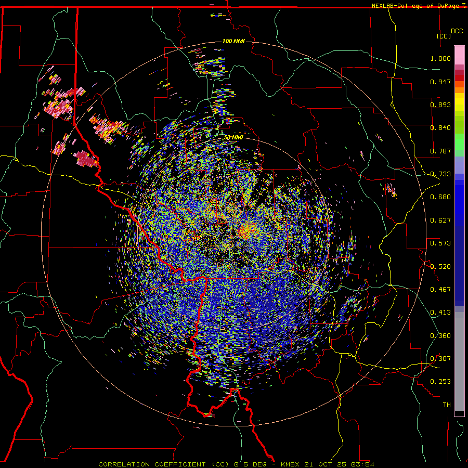Click the [CC] product label

point(444,36)
